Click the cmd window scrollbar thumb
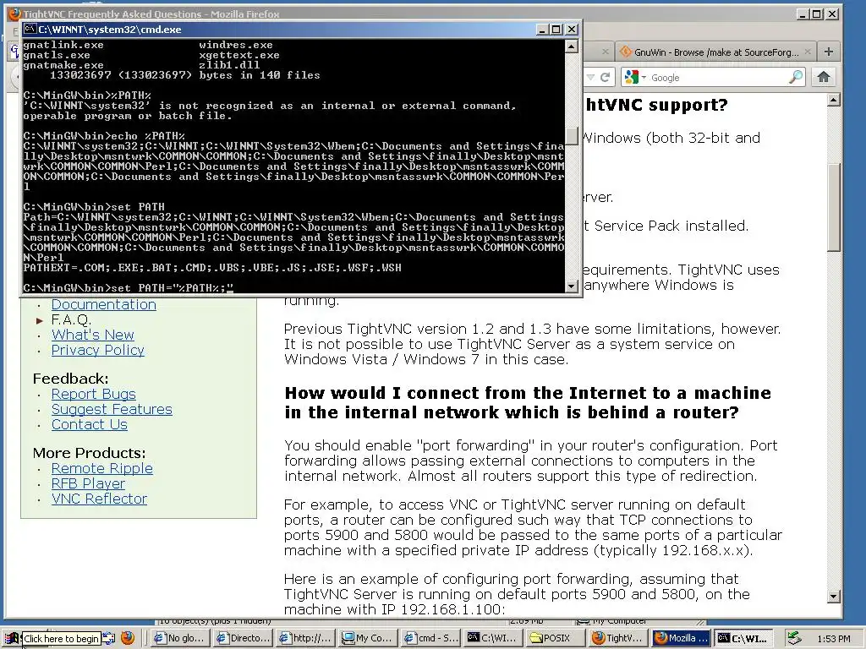Screen dimensions: 866x649 (572, 136)
